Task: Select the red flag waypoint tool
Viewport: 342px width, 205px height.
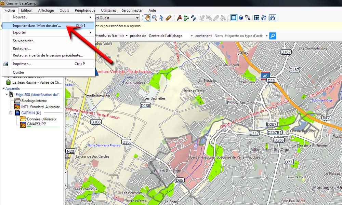Action: pos(179,18)
